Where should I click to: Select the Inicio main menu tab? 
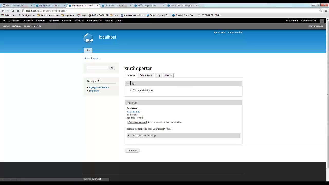[x=88, y=50]
